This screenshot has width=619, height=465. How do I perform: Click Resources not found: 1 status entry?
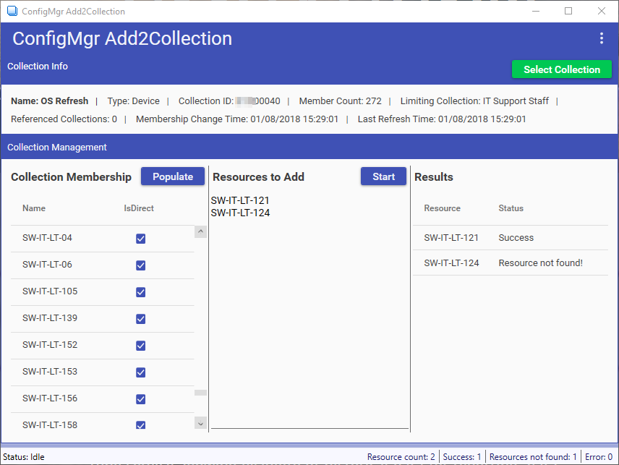(x=533, y=457)
